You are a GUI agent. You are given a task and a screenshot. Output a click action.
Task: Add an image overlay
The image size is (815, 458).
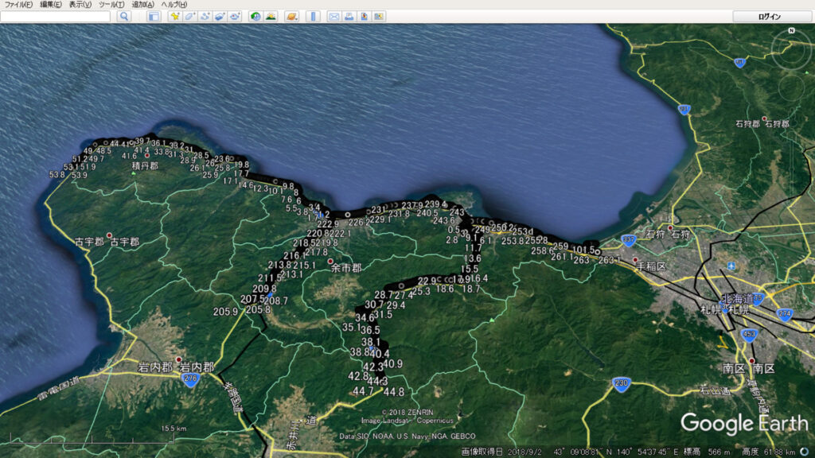pyautogui.click(x=220, y=16)
